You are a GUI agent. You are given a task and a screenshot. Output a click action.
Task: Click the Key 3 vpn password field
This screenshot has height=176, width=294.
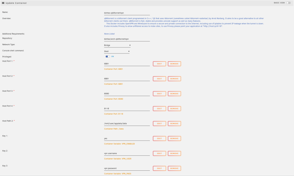coord(127,168)
